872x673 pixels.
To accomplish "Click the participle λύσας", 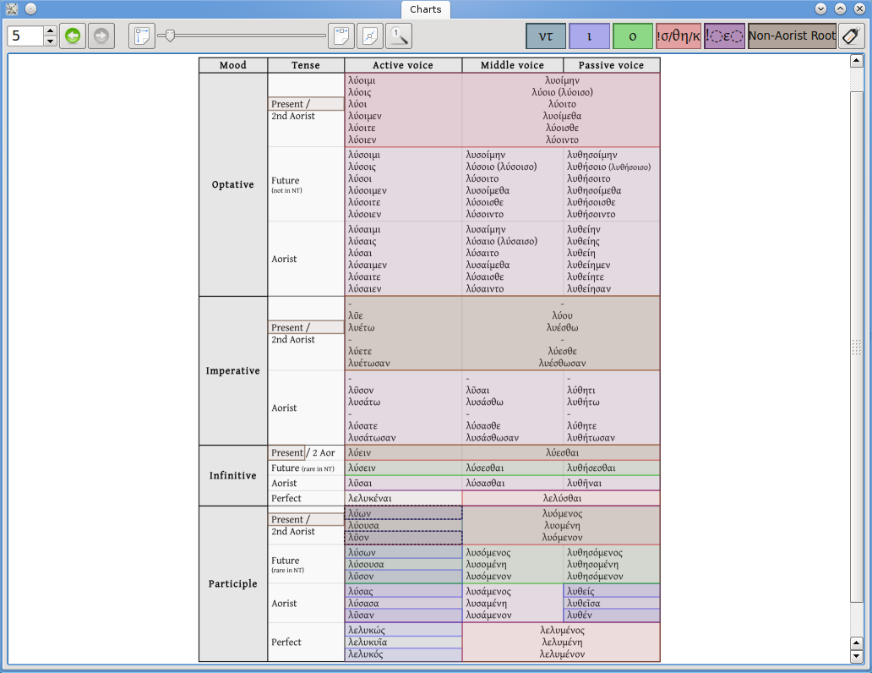I will point(360,592).
